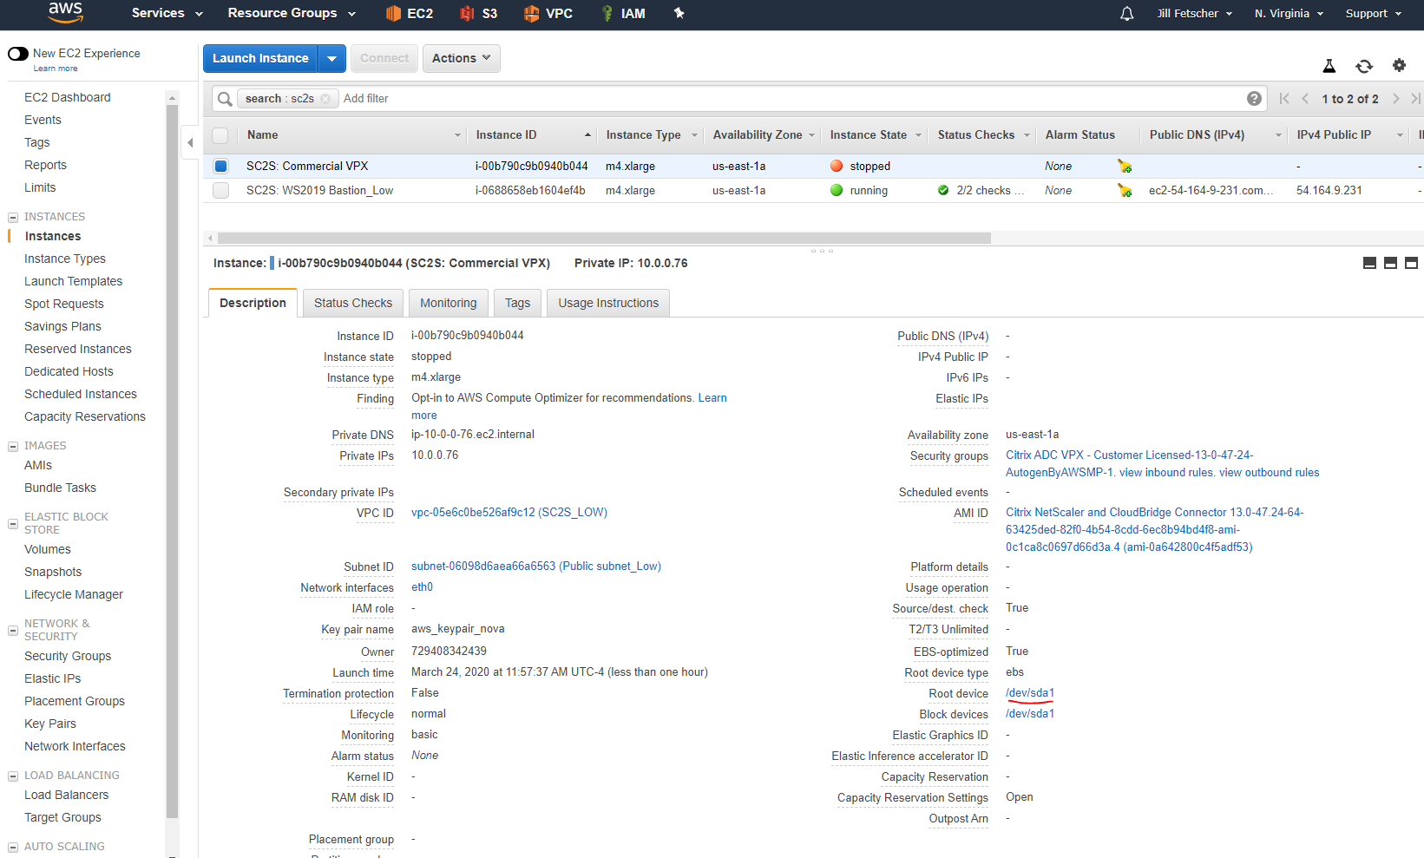The height and width of the screenshot is (858, 1424).
Task: Uncheck the SC2S: Commercial VPX instance checkbox
Action: point(220,167)
